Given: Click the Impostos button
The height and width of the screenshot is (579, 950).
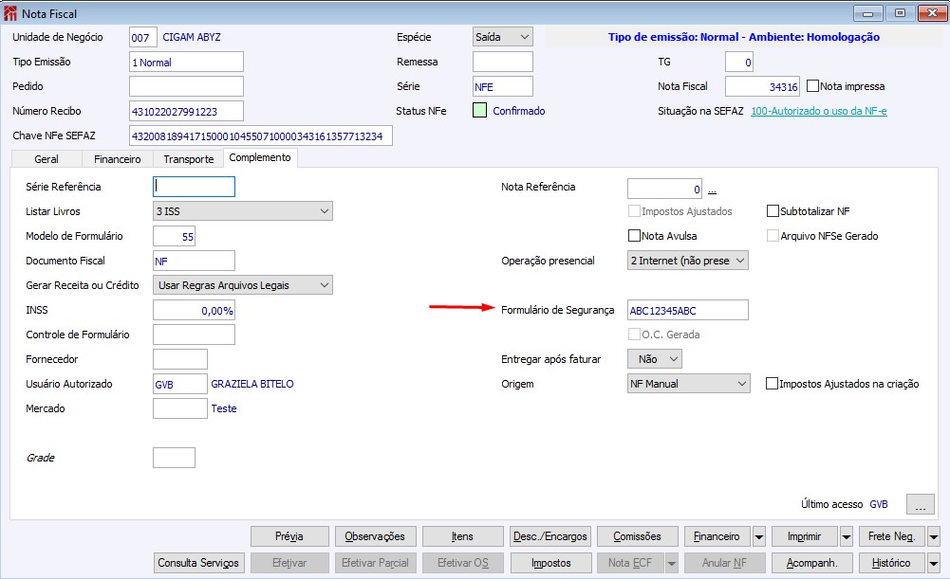Looking at the screenshot, I should click(x=551, y=563).
